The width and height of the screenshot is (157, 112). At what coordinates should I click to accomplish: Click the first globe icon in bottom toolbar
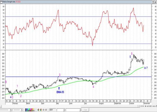click(x=38, y=110)
